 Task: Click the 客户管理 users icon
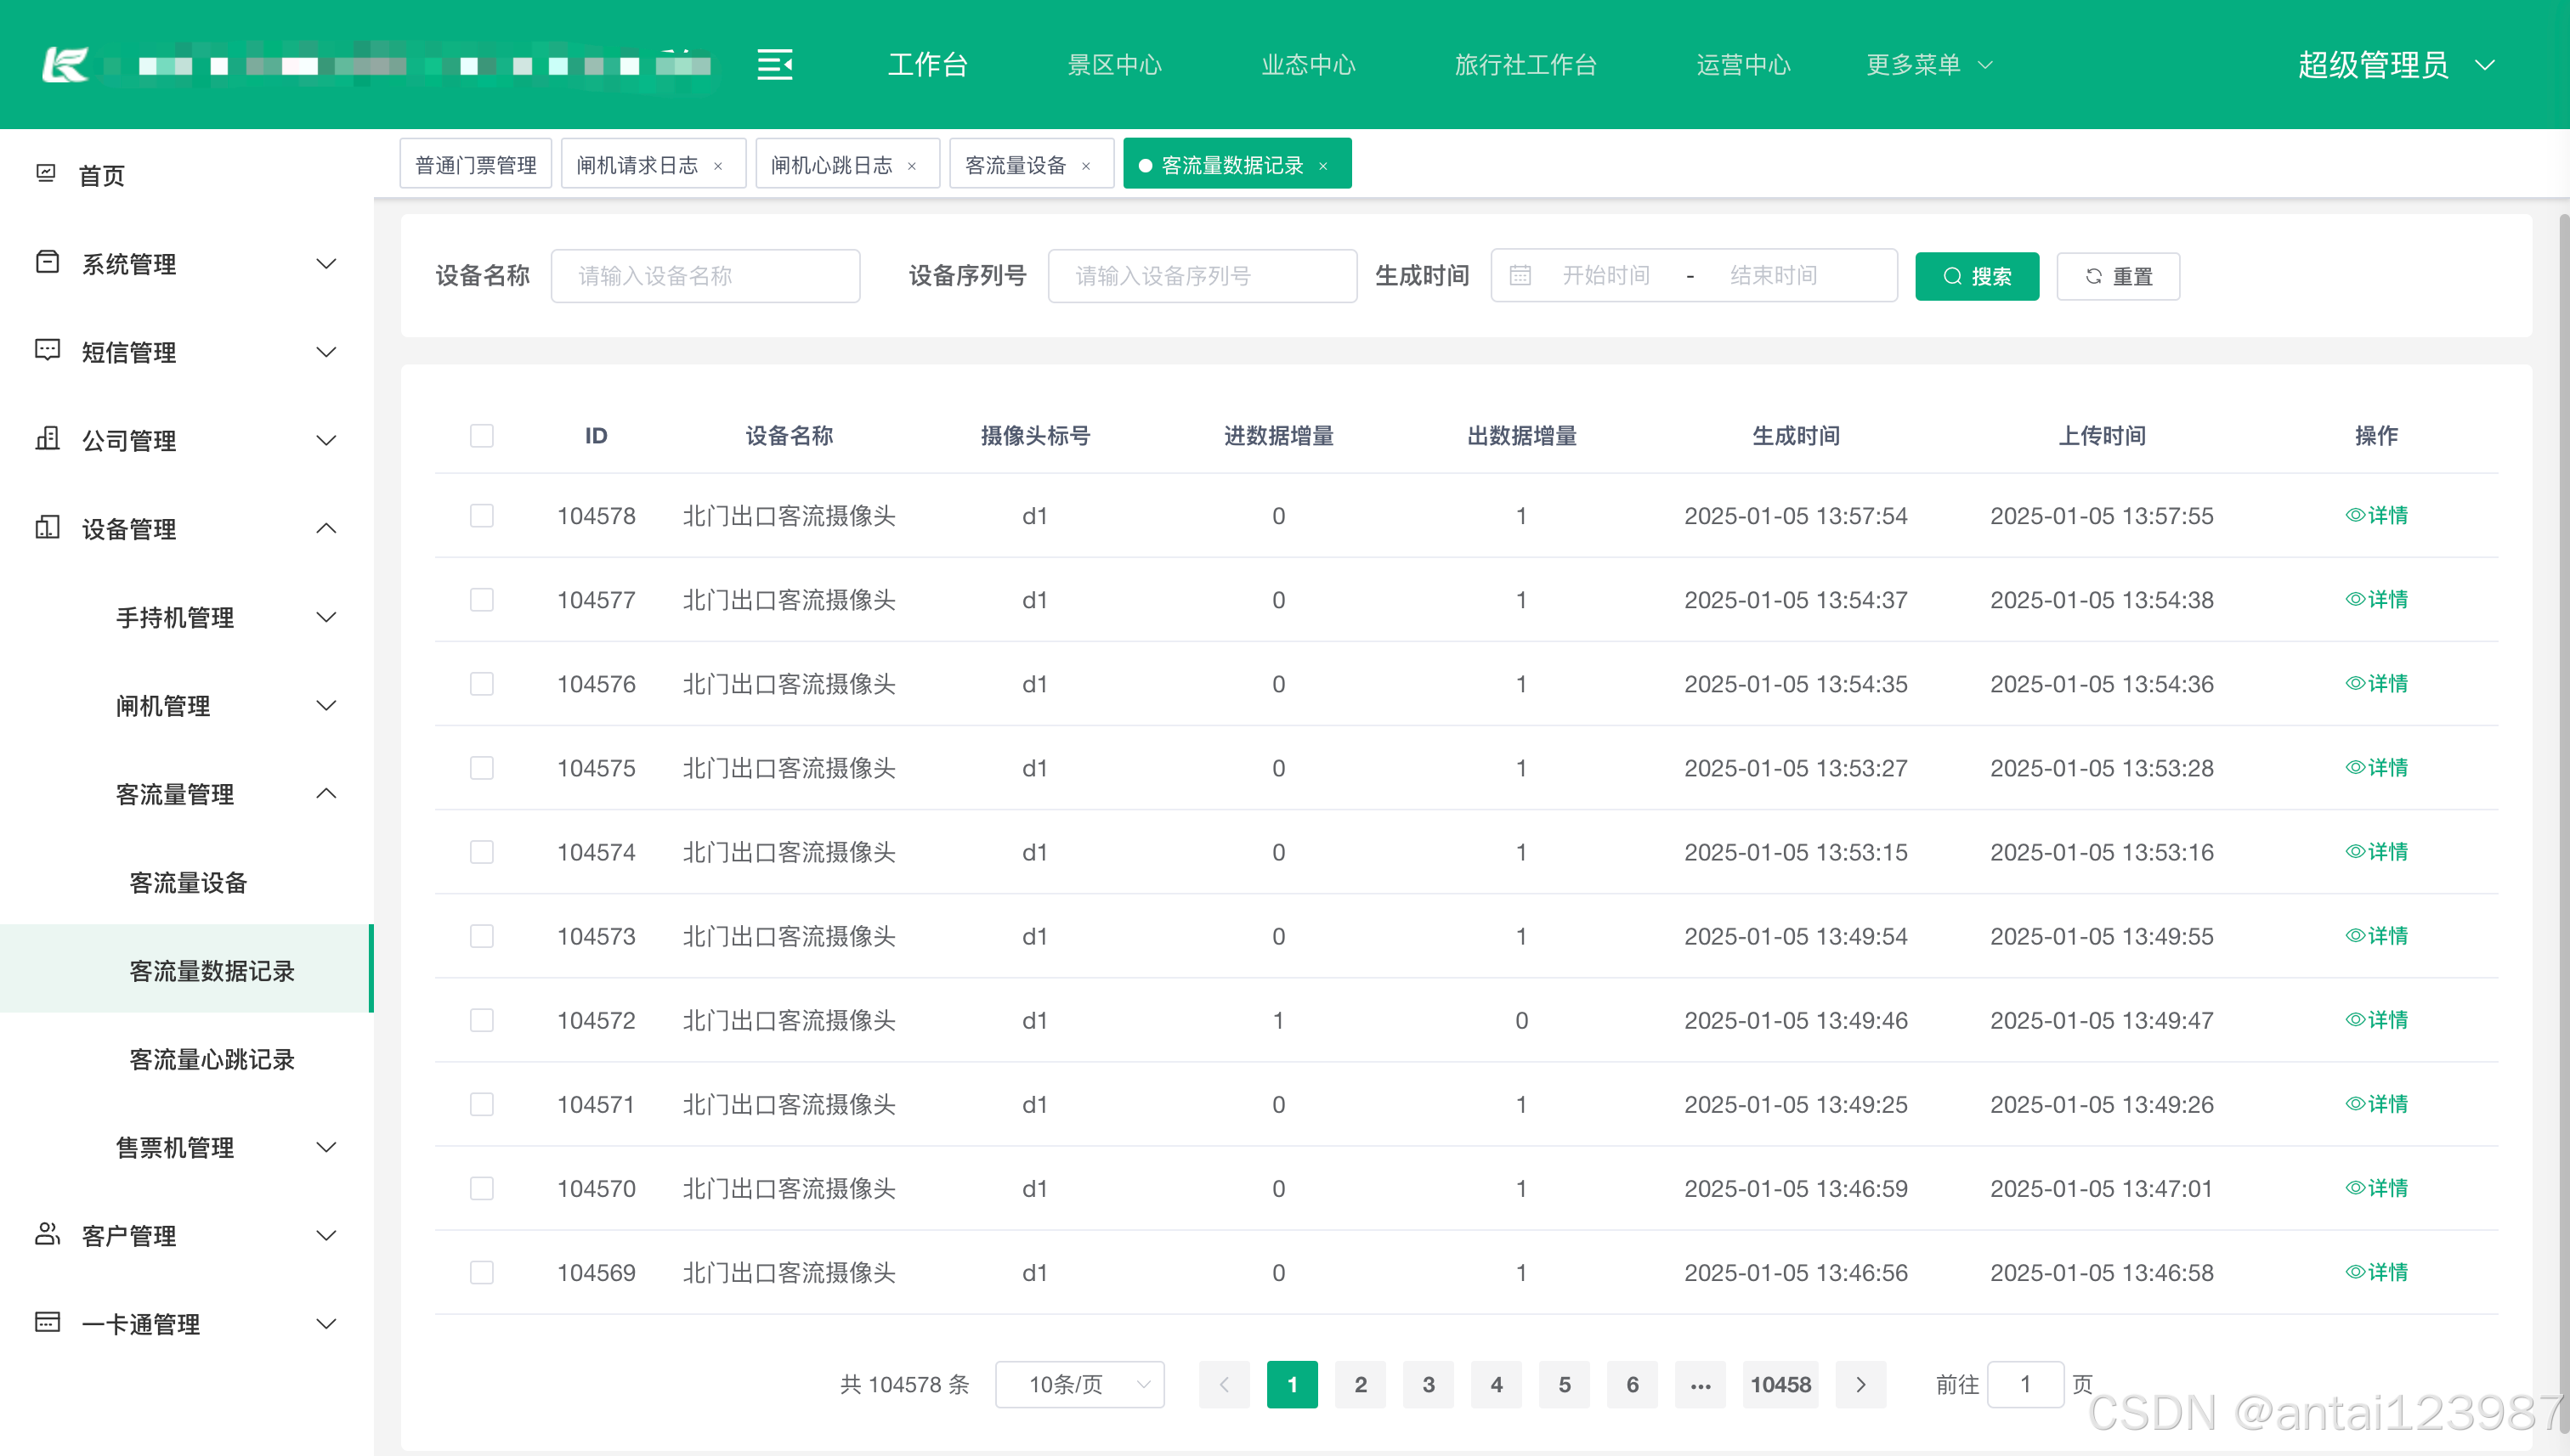click(x=47, y=1234)
